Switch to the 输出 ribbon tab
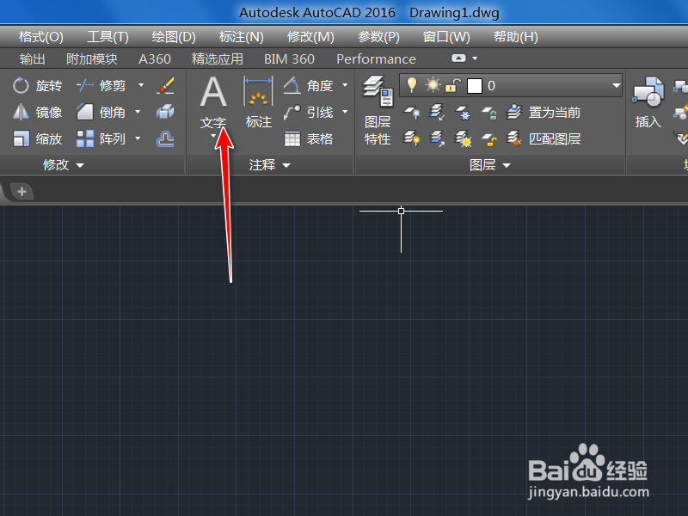688x516 pixels. pos(32,58)
